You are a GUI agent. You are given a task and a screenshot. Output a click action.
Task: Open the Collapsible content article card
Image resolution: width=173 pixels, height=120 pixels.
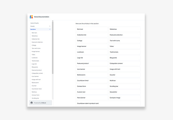[124, 63]
